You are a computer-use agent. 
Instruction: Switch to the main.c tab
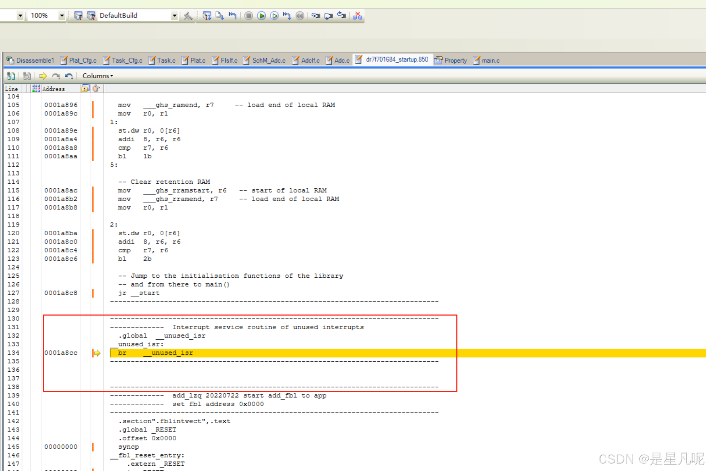coord(487,61)
